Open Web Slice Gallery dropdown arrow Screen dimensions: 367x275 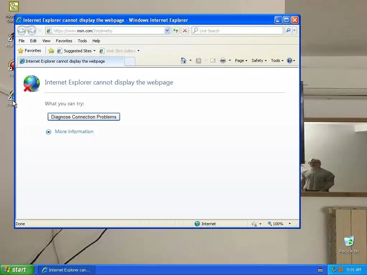tap(138, 51)
